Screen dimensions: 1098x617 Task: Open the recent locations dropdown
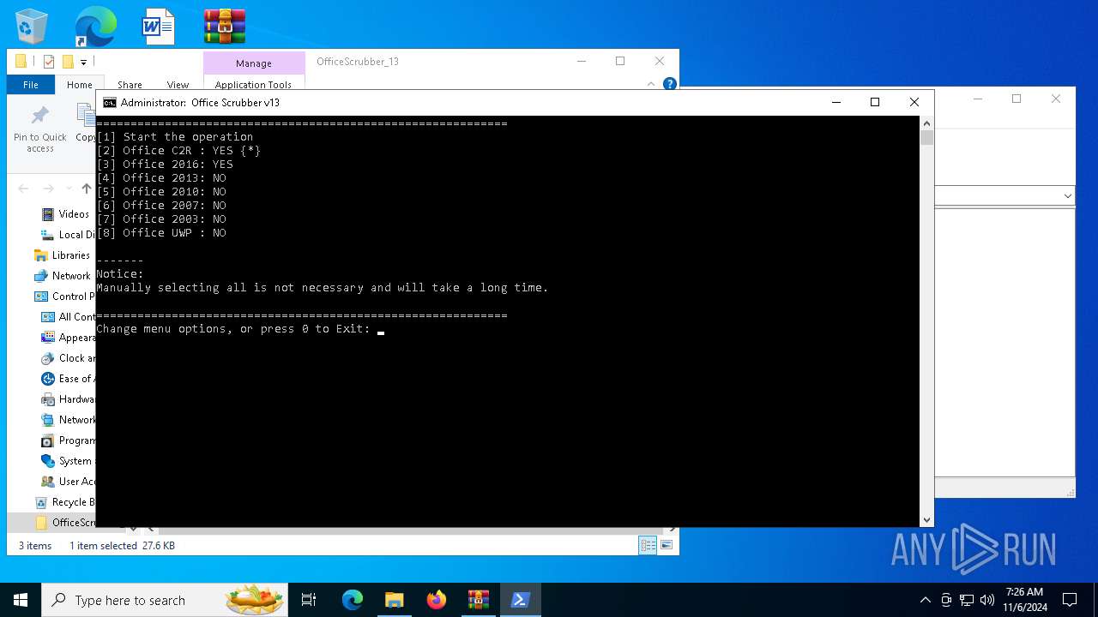[x=69, y=189]
